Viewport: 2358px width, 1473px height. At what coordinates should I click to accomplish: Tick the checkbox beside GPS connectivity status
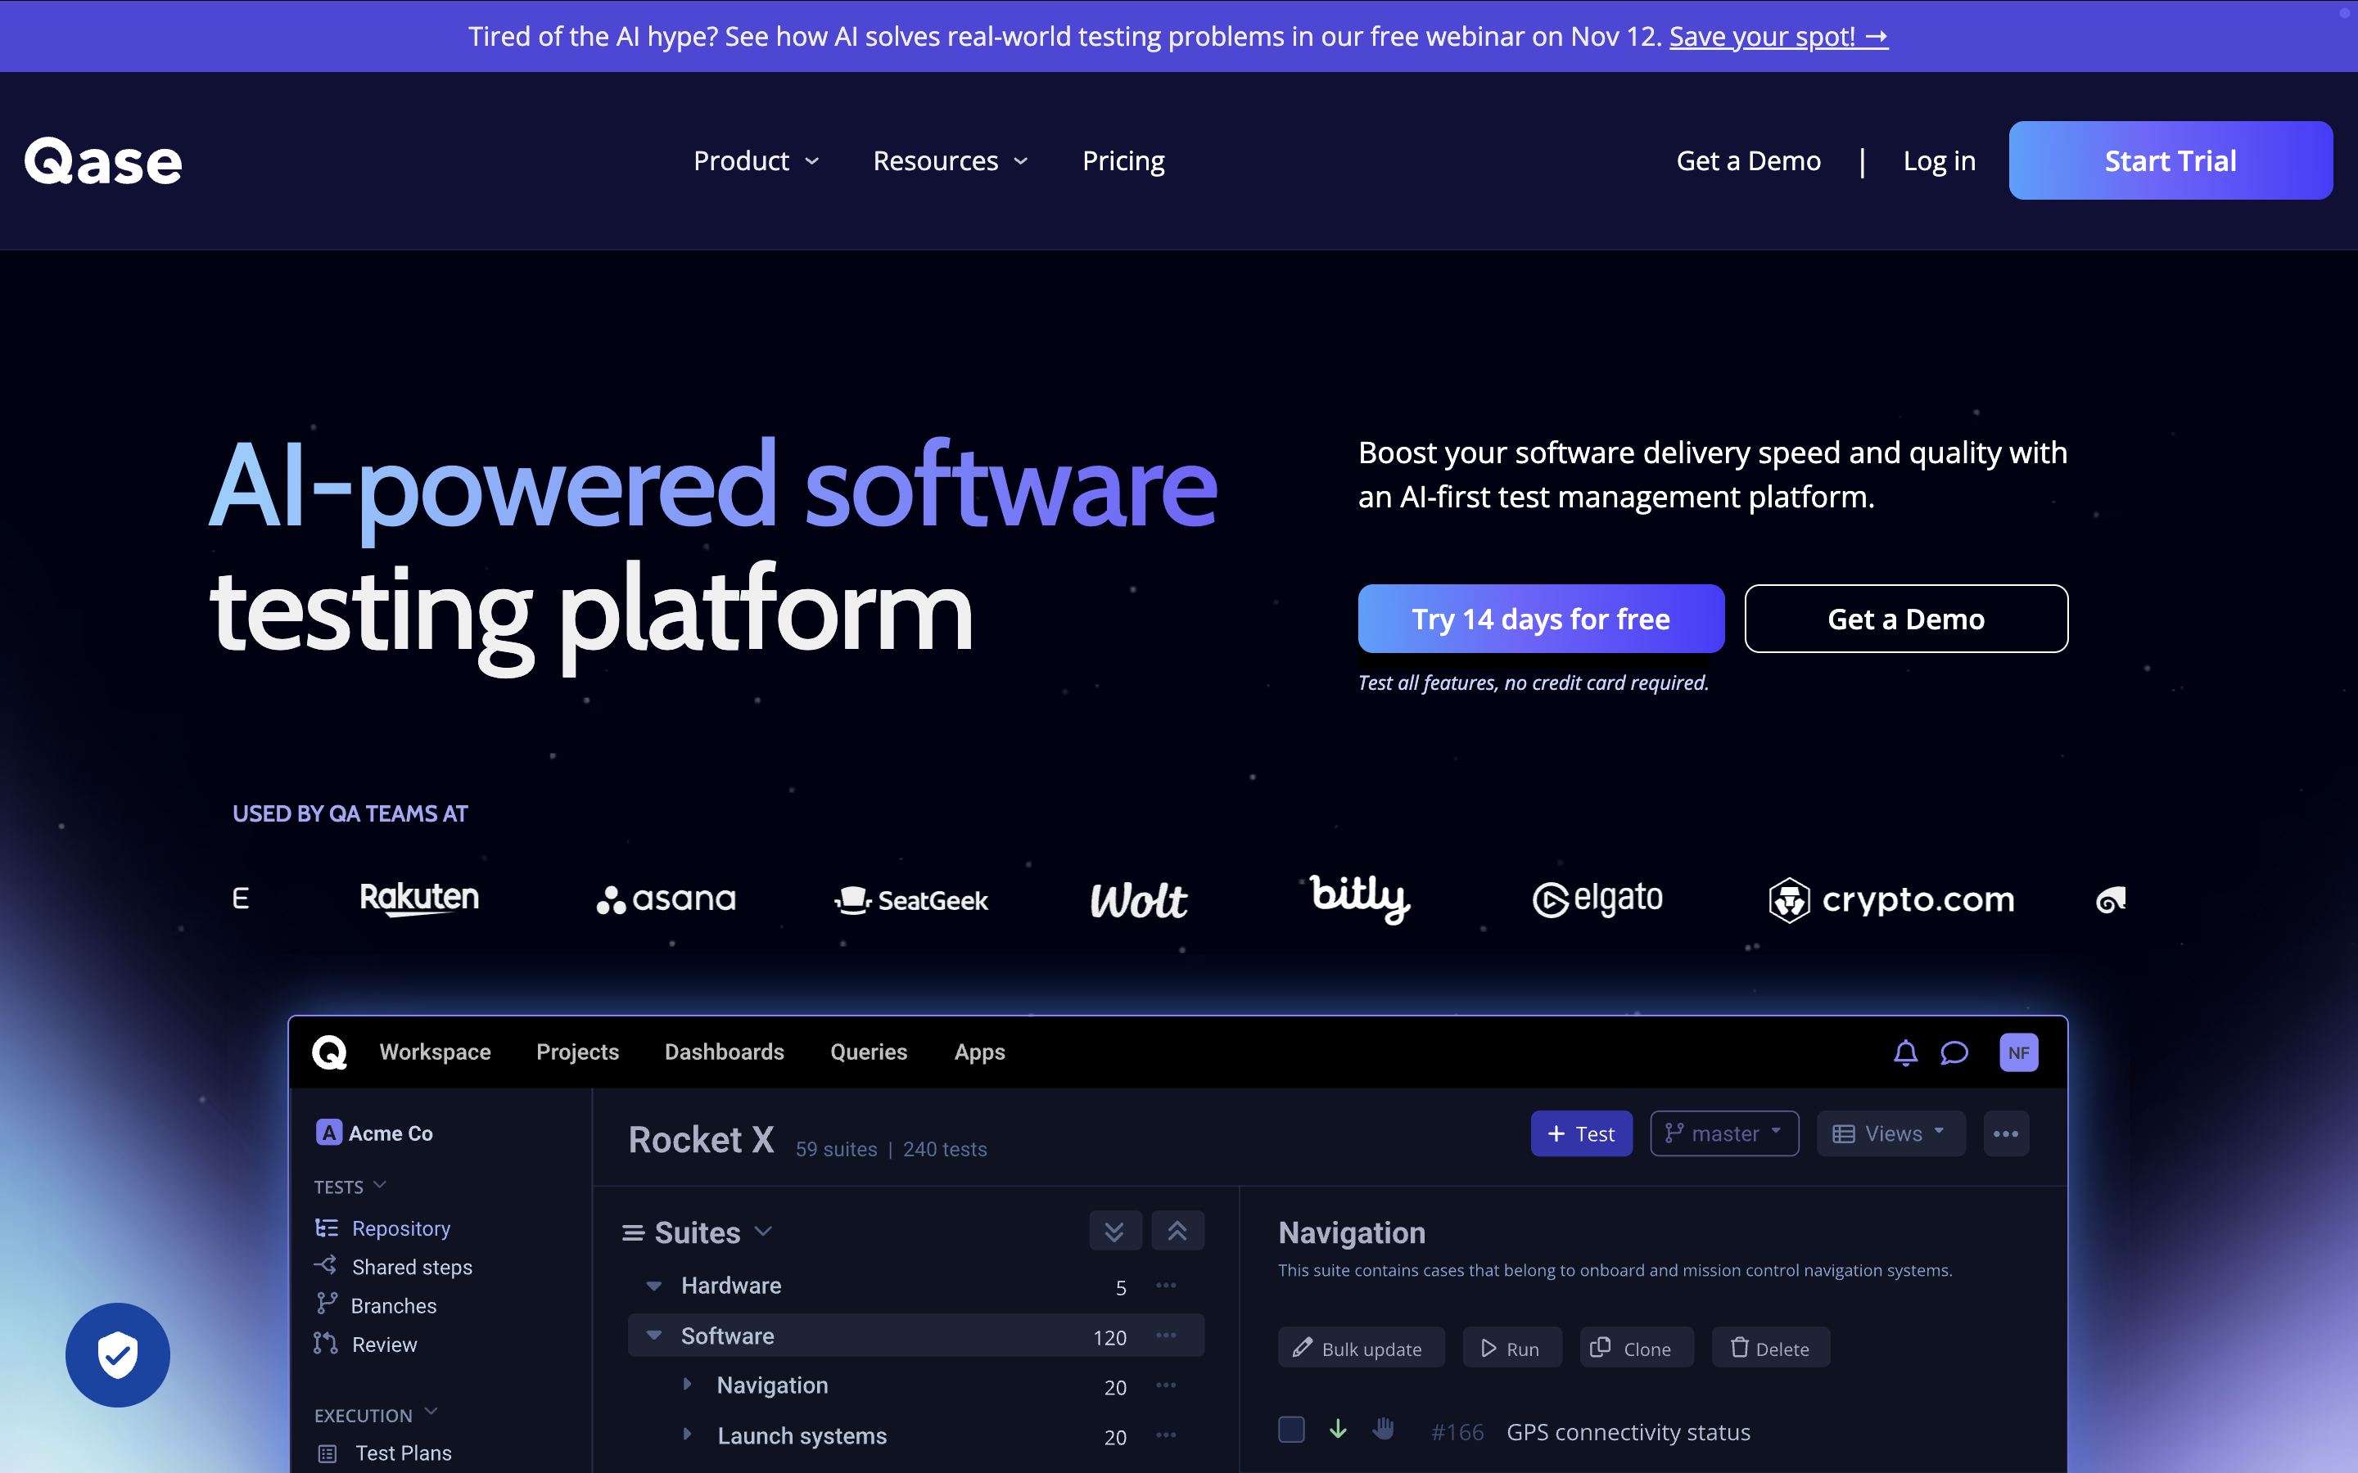(x=1291, y=1429)
